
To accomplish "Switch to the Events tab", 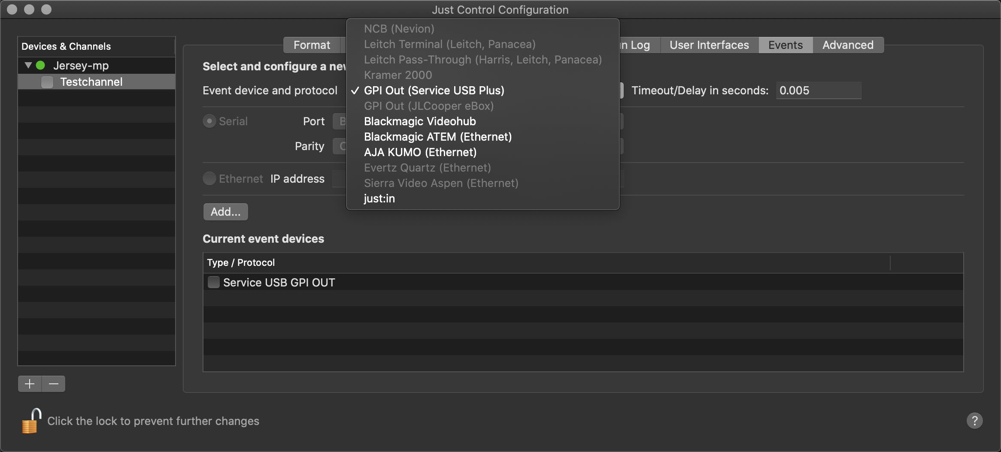I will 786,45.
